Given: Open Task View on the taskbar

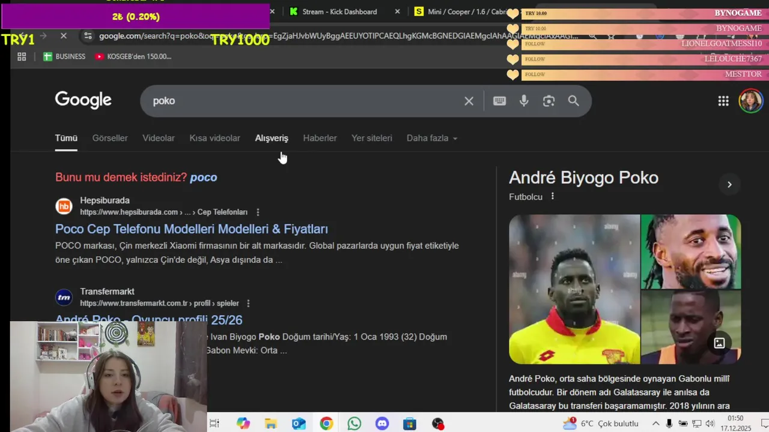Looking at the screenshot, I should point(214,424).
